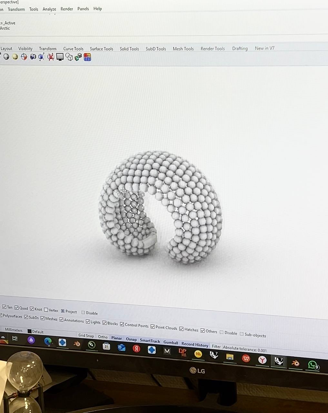
Task: Switch to Render Tools toolbar tab
Action: coord(213,49)
